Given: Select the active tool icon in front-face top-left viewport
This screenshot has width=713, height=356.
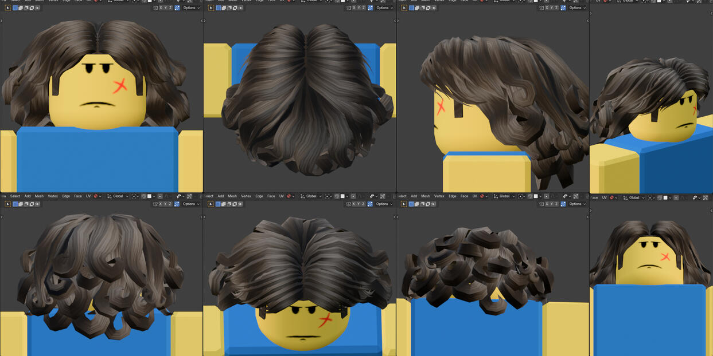Looking at the screenshot, I should 7,8.
